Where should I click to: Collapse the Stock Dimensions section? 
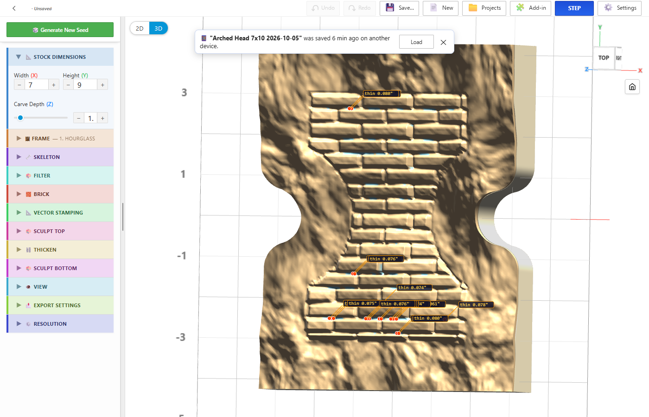tap(19, 57)
